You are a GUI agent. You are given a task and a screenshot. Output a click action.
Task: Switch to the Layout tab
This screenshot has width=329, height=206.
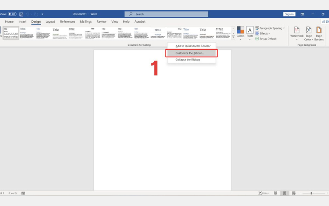[50, 21]
